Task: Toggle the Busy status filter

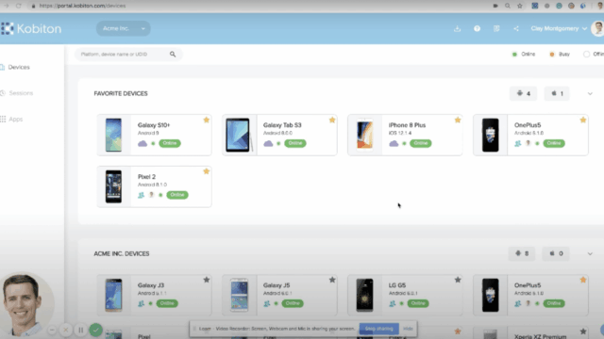Action: [x=560, y=55]
